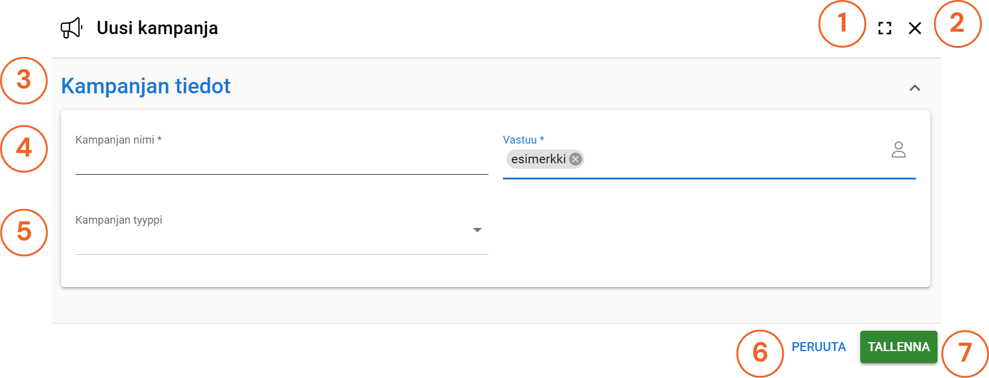Focus the Kampanjan nimi text field
The width and height of the screenshot is (989, 378).
click(x=281, y=161)
